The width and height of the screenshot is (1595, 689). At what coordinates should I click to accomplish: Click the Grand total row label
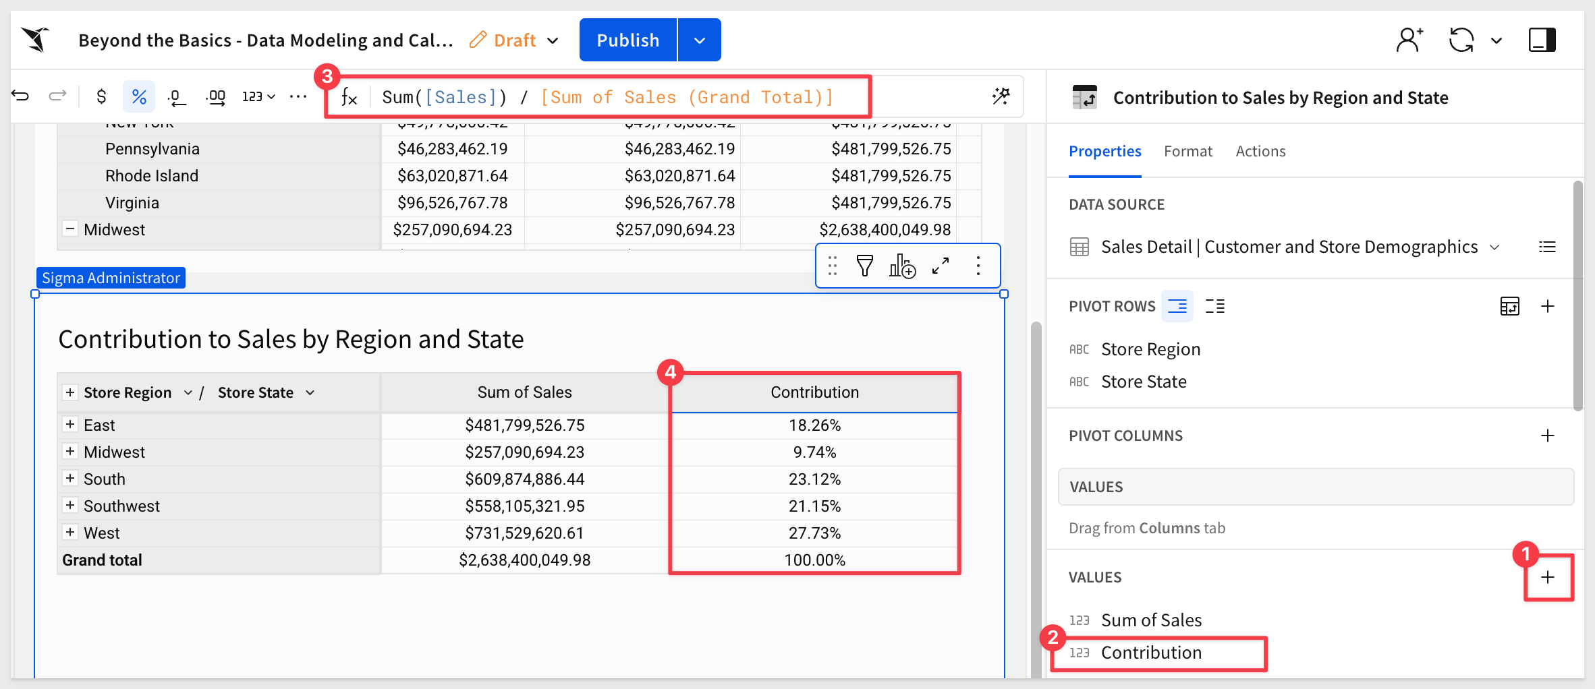(x=103, y=560)
